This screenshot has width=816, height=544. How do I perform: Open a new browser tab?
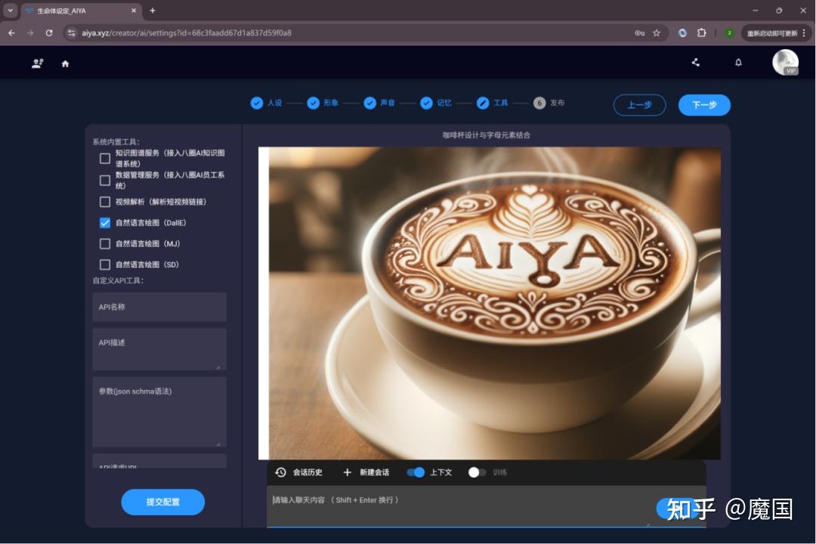click(x=153, y=11)
